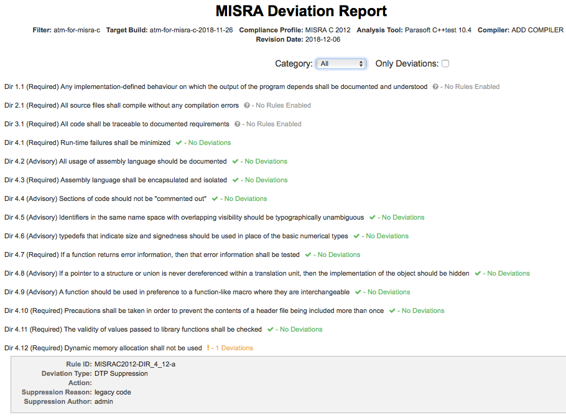Click 'No Deviations' status for Dir 4.2

click(266, 161)
